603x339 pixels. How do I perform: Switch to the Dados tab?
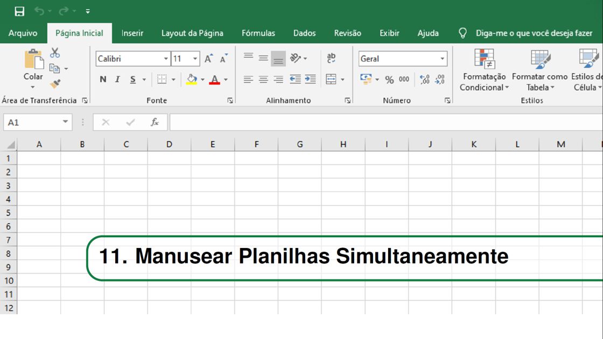[x=305, y=33]
